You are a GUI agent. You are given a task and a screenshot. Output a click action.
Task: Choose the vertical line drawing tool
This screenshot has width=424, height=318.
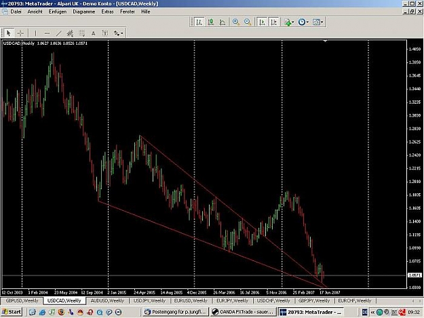[x=35, y=33]
